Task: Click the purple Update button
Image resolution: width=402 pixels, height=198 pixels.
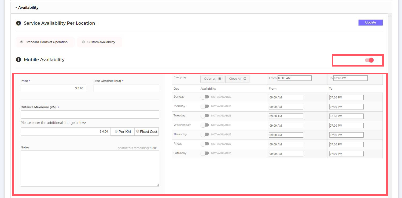Action: [370, 23]
